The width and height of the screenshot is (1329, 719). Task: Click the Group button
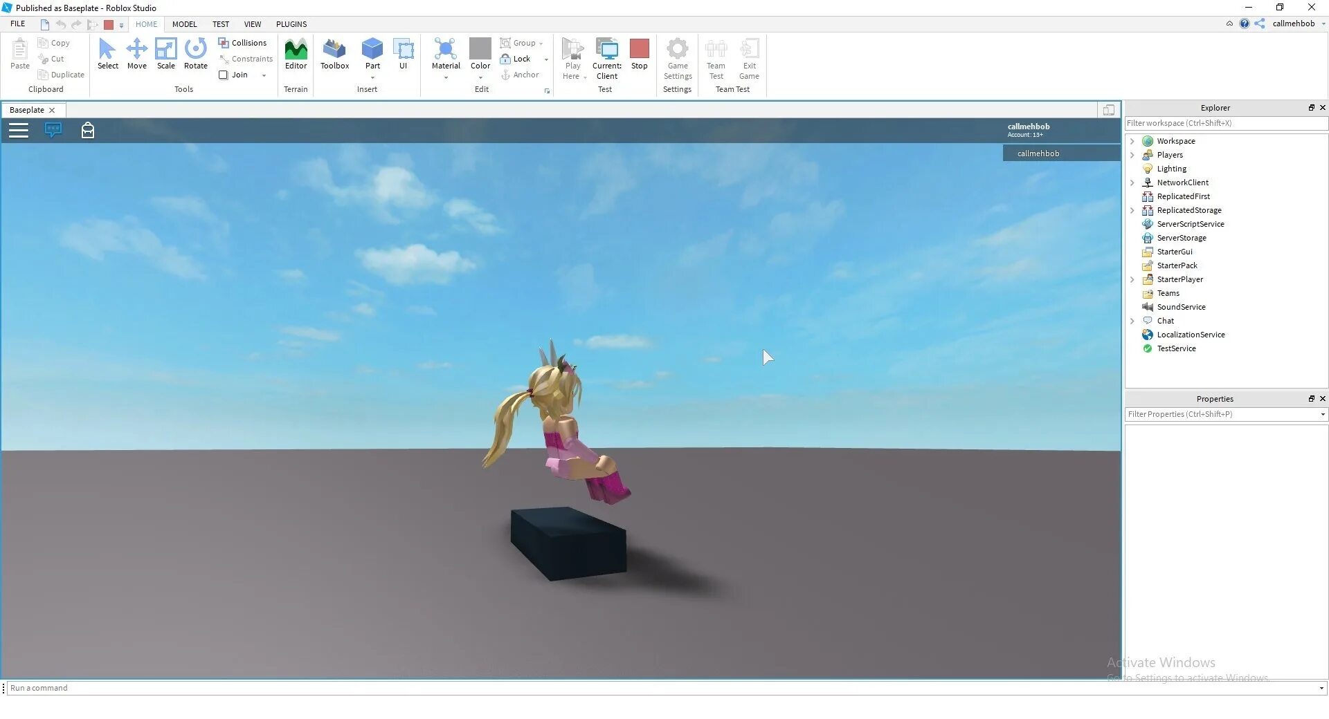518,43
